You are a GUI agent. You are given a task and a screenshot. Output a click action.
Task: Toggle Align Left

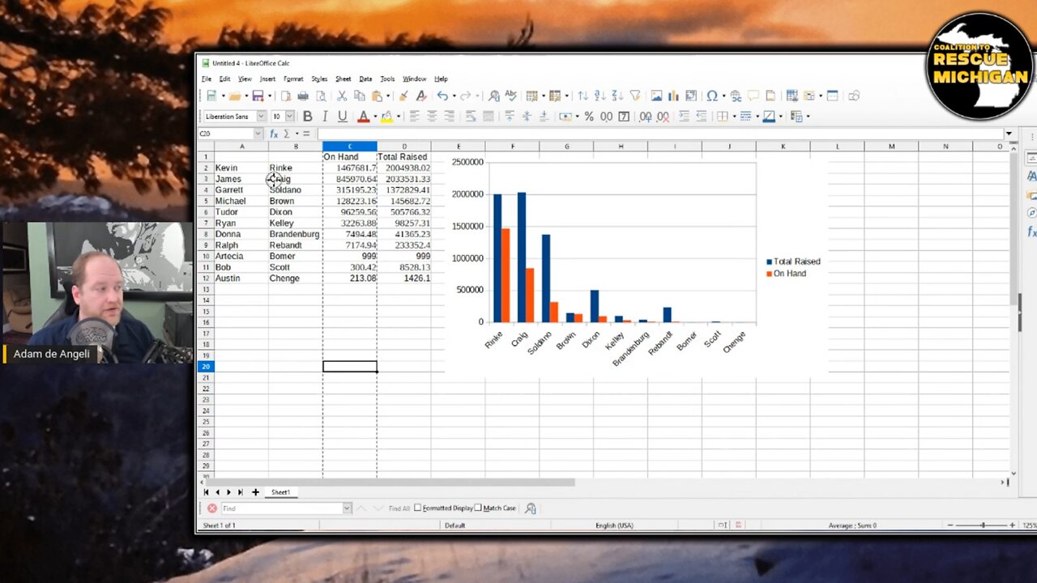pyautogui.click(x=414, y=117)
